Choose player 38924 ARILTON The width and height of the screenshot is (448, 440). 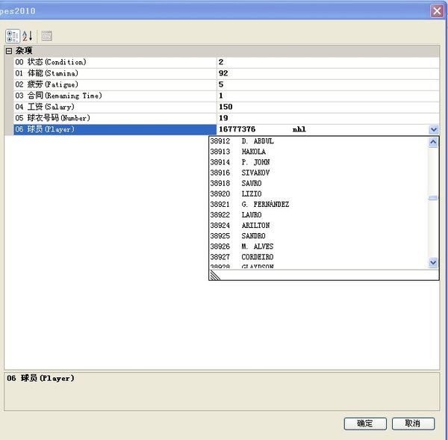point(319,226)
